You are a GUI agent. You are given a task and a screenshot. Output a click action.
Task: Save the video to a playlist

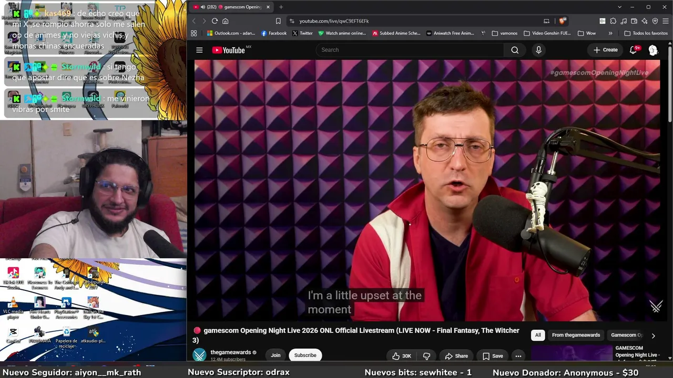pyautogui.click(x=493, y=356)
